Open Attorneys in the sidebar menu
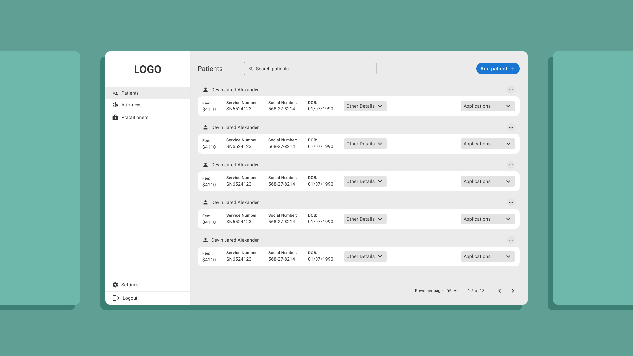The height and width of the screenshot is (356, 633). 148,105
